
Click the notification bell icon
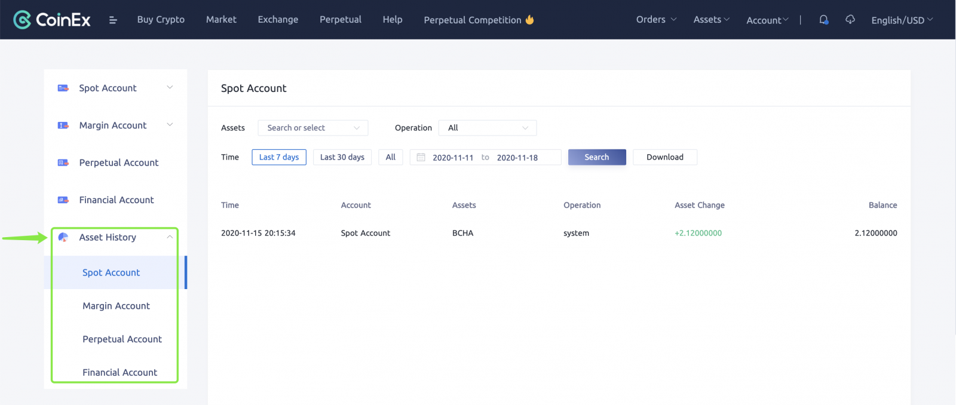click(824, 20)
